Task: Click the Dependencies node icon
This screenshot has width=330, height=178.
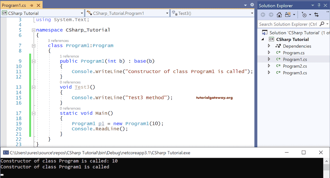Action: pyautogui.click(x=278, y=46)
